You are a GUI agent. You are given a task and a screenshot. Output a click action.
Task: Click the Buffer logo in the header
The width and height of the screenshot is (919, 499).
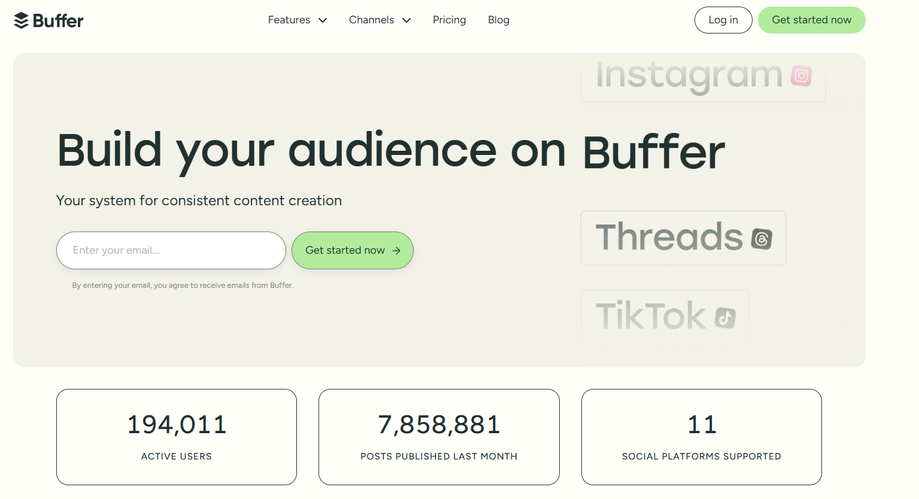click(x=48, y=20)
